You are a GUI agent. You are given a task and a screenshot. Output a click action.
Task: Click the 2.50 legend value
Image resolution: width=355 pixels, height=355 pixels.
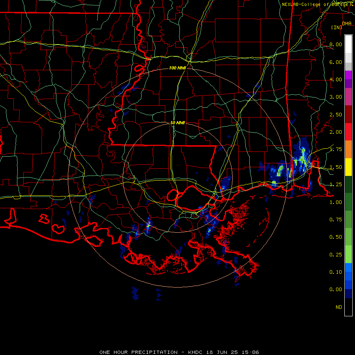pos(336,114)
